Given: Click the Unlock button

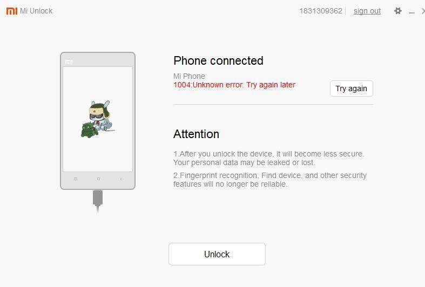Looking at the screenshot, I should pos(217,254).
